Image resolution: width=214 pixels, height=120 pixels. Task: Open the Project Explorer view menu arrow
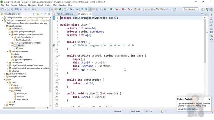click(x=42, y=14)
